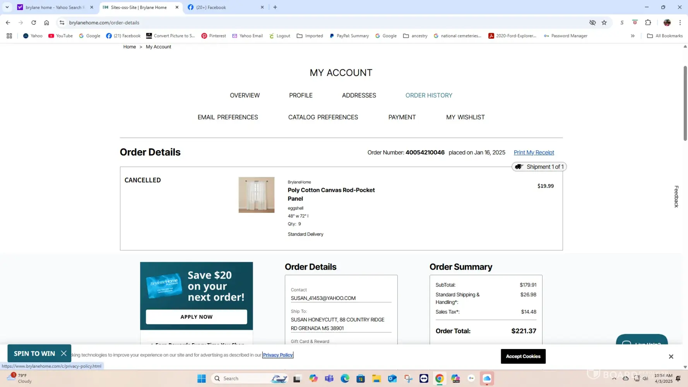The width and height of the screenshot is (688, 387).
Task: Click the taskbar Search box
Action: pyautogui.click(x=250, y=378)
